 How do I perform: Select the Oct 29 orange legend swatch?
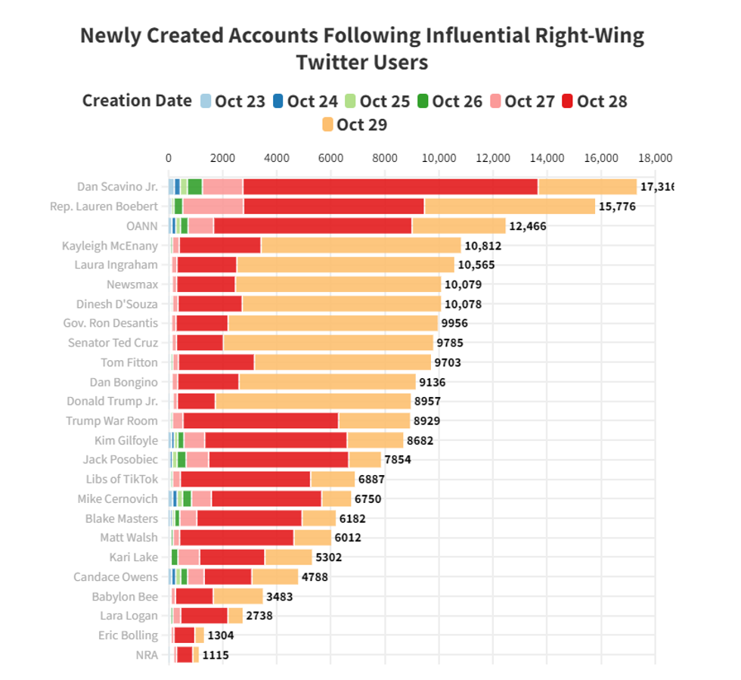click(x=328, y=125)
